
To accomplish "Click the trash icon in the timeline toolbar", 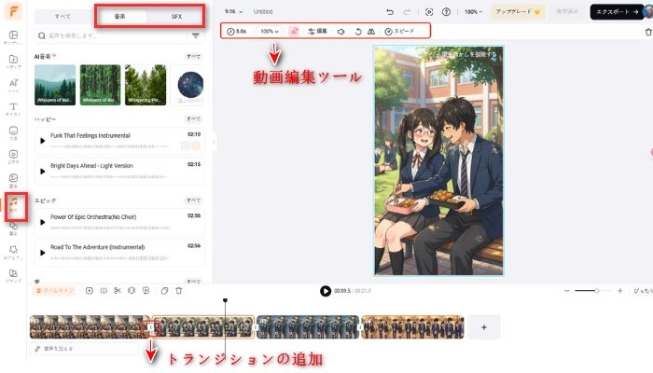I will (179, 291).
